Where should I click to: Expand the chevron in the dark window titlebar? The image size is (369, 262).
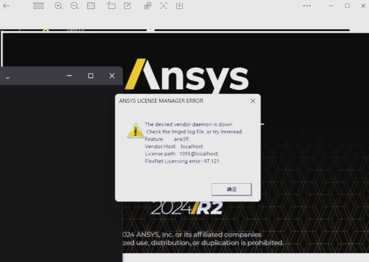[8, 78]
